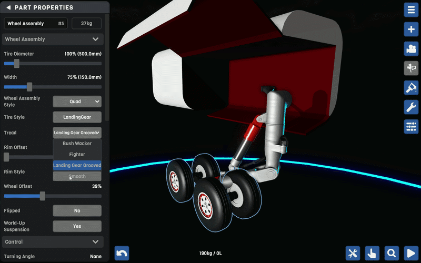Click the 75% (150.0mm) width value
This screenshot has width=421, height=263.
84,77
